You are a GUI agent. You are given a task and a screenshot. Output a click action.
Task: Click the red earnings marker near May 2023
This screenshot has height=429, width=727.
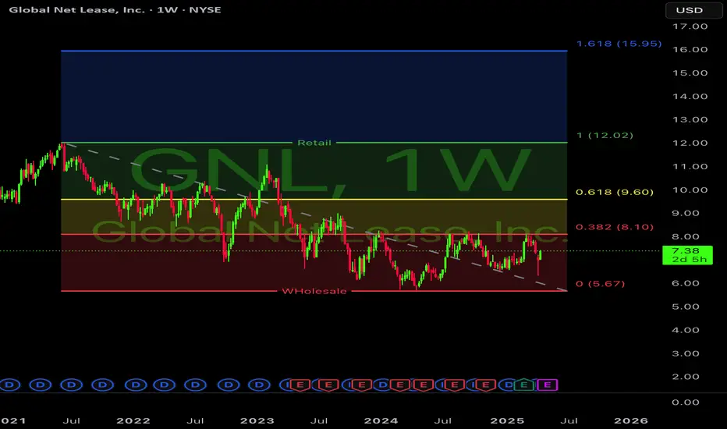[x=300, y=385]
